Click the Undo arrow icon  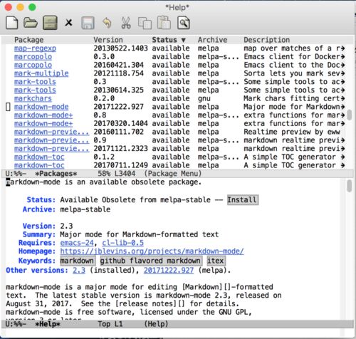(107, 23)
